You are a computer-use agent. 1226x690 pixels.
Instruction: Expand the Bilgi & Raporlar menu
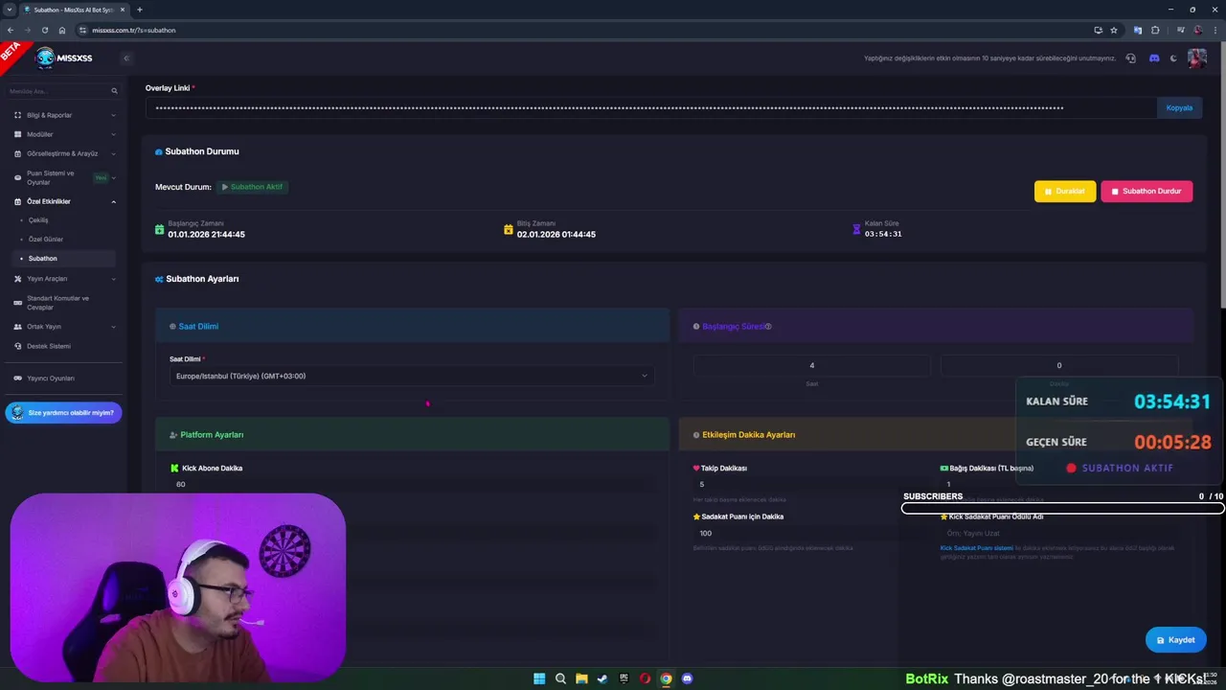(63, 115)
